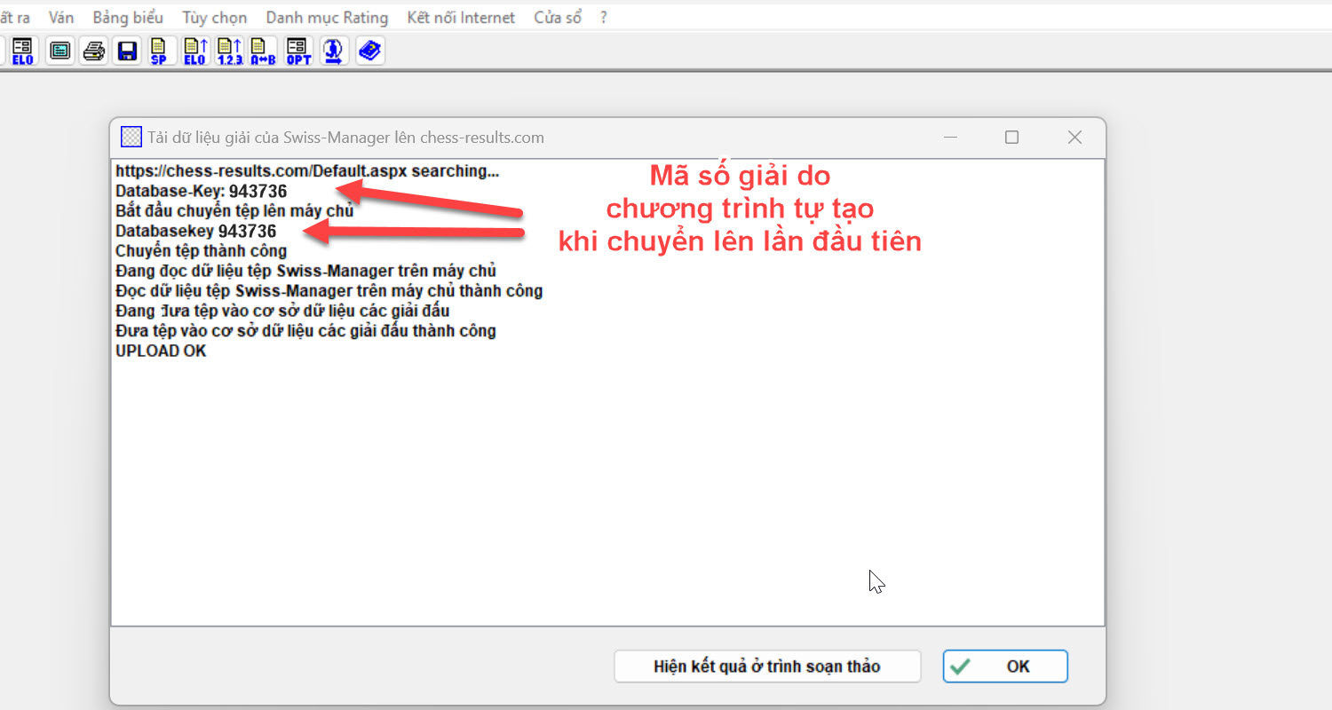Close the upload dialog window
Viewport: 1332px width, 710px height.
pyautogui.click(x=1074, y=138)
